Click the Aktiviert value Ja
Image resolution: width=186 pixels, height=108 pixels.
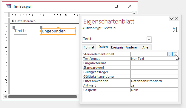click(x=154, y=85)
